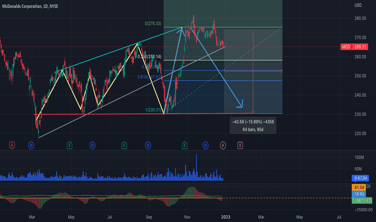The image size is (376, 222).
Task: Click the 270.00 price axis label
Action: click(x=360, y=38)
